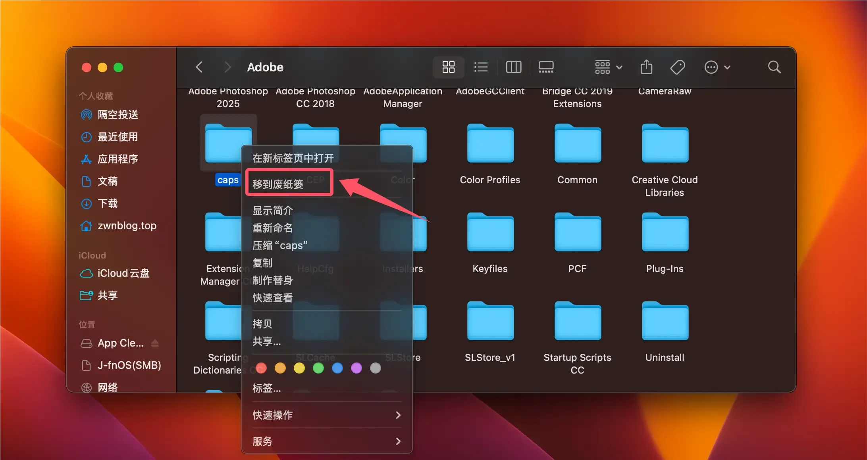Go back with the left chevron button

pos(199,67)
